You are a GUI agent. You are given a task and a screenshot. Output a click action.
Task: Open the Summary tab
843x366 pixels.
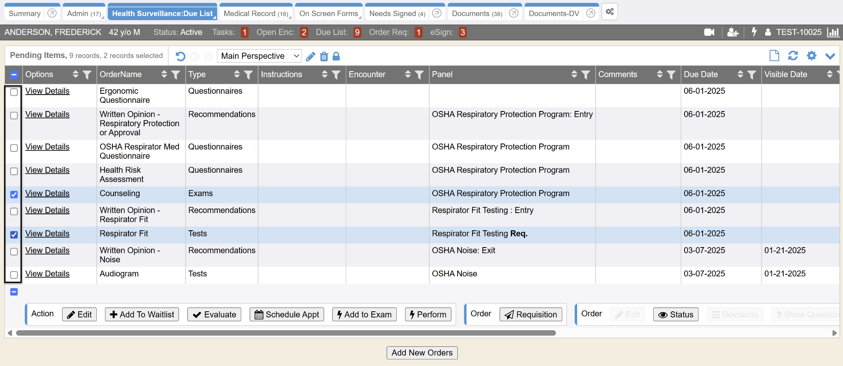pyautogui.click(x=25, y=14)
